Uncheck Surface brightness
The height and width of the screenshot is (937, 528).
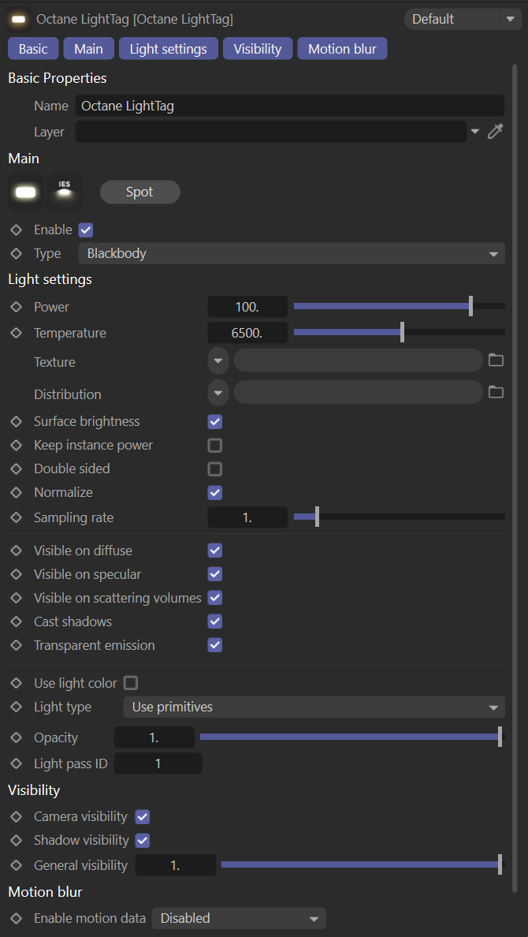coord(214,422)
